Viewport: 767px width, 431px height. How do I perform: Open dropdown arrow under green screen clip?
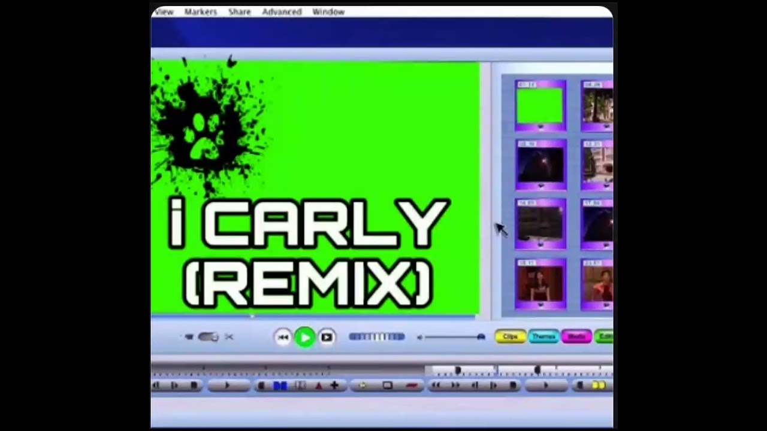point(540,127)
